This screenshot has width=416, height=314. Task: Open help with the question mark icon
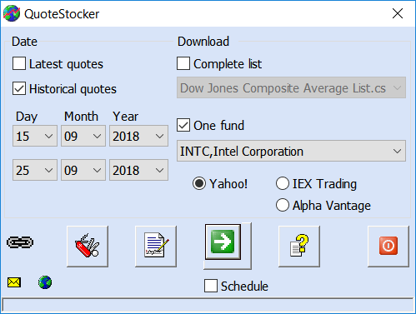(x=299, y=247)
